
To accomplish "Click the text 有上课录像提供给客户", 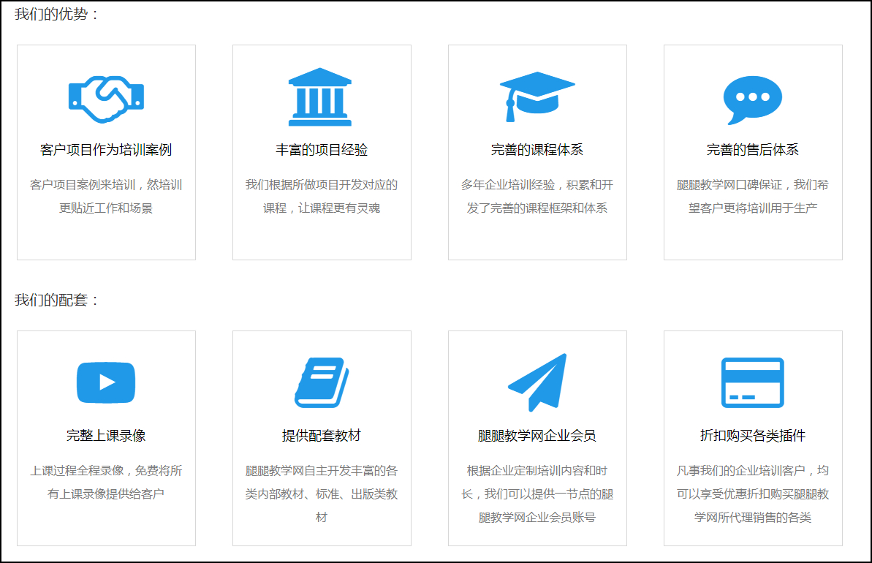I will (106, 494).
